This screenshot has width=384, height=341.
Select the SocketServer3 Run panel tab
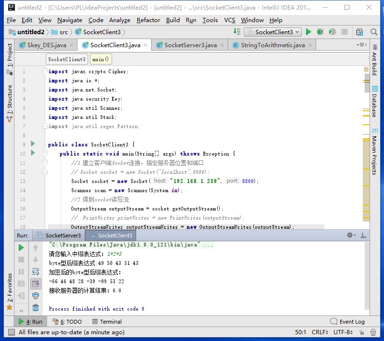click(59, 236)
